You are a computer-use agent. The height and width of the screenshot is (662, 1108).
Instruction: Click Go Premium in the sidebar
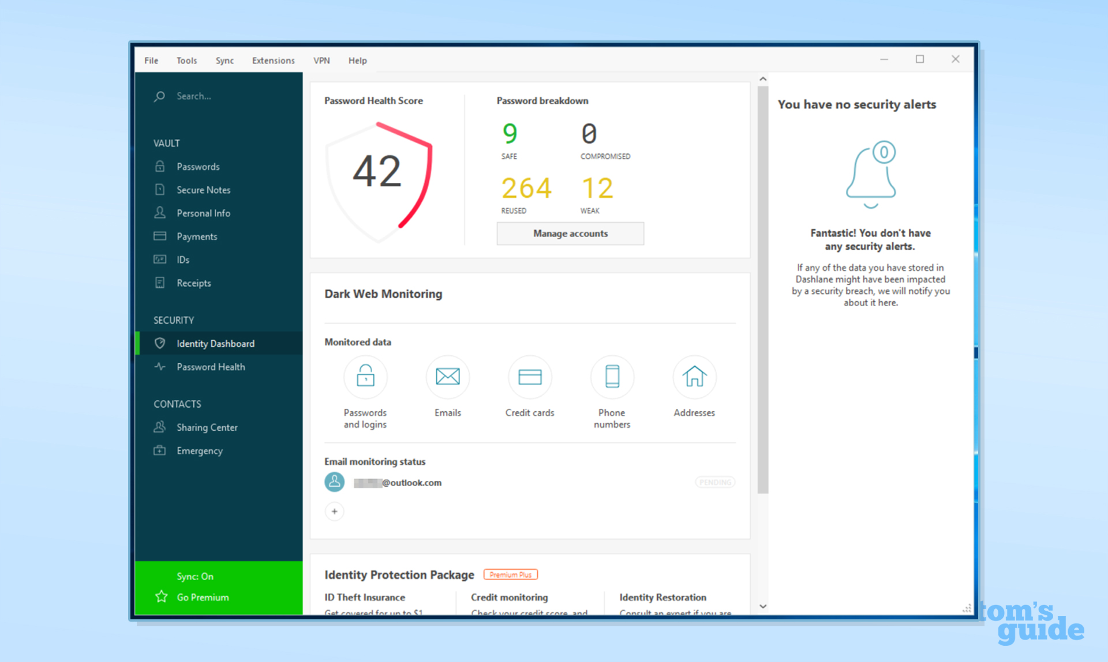pos(203,597)
